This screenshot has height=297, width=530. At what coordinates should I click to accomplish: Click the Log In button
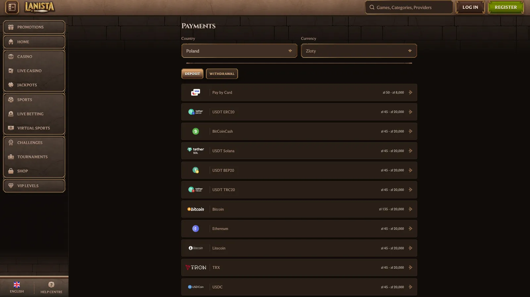click(x=470, y=7)
